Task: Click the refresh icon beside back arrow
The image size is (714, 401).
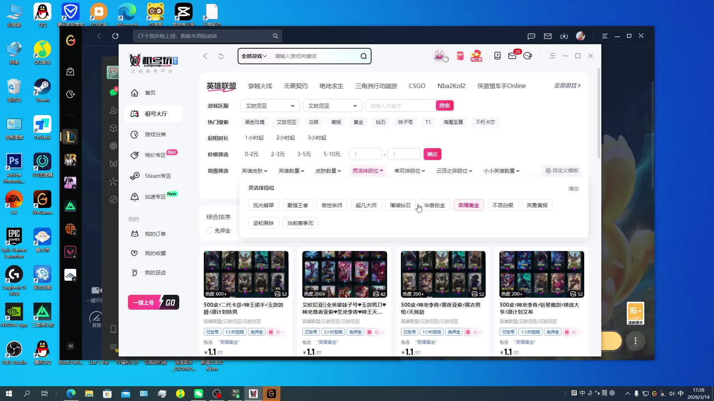Action: click(x=221, y=56)
